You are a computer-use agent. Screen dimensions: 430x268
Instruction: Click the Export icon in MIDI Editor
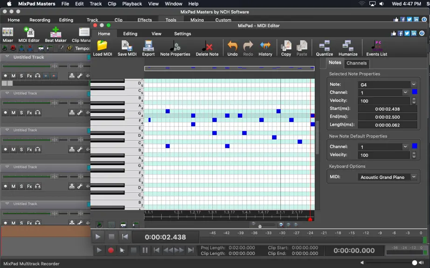148,48
